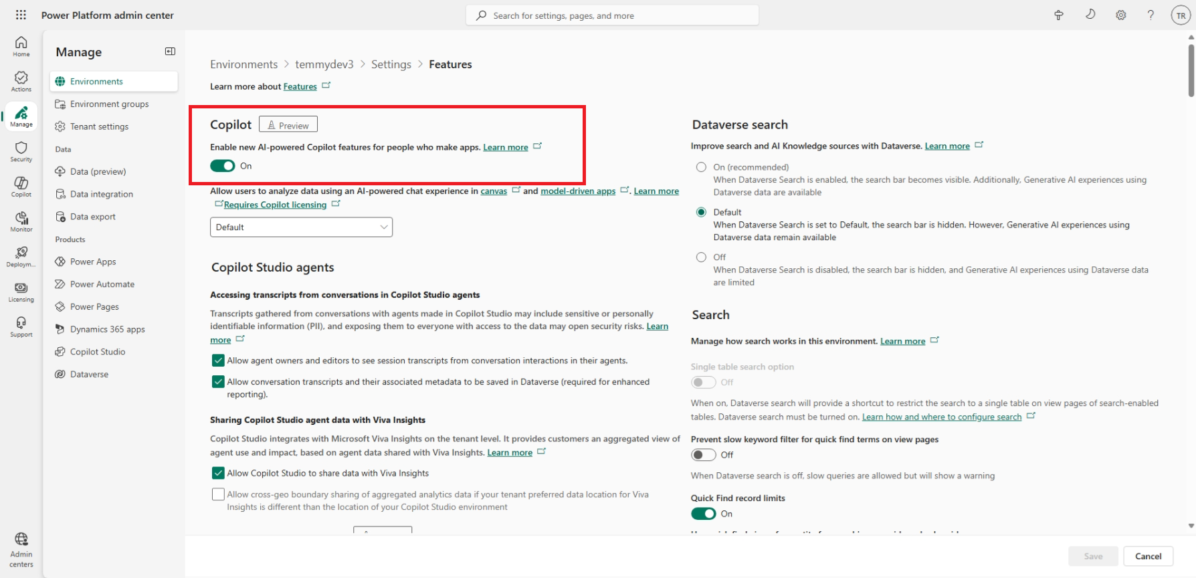Open Deployment in the left rail

click(21, 257)
